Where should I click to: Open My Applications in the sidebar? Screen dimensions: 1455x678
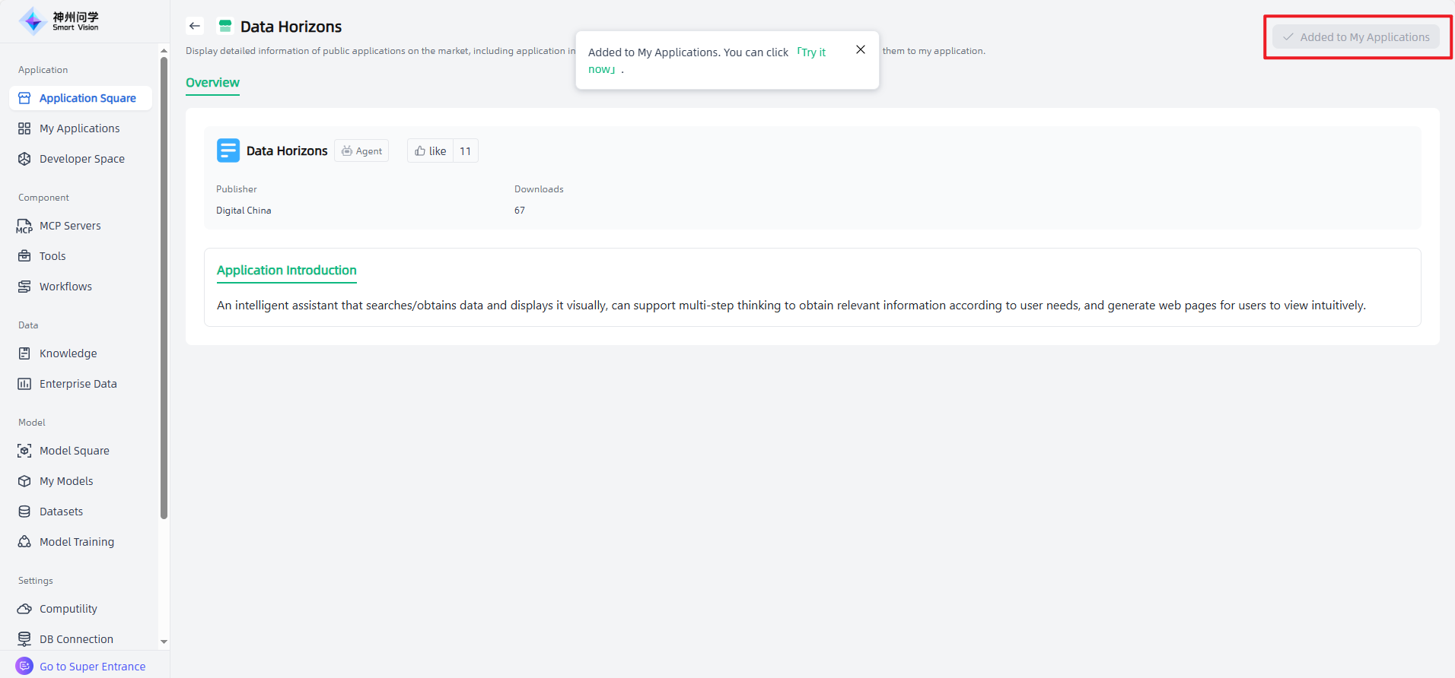(x=79, y=128)
